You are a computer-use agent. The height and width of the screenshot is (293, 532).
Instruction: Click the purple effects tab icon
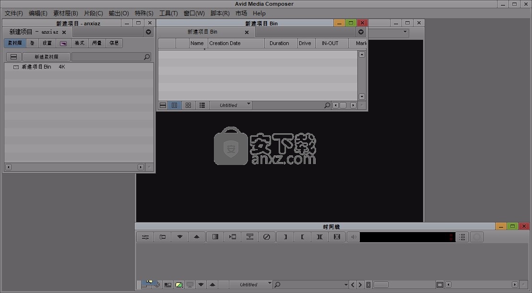[63, 44]
